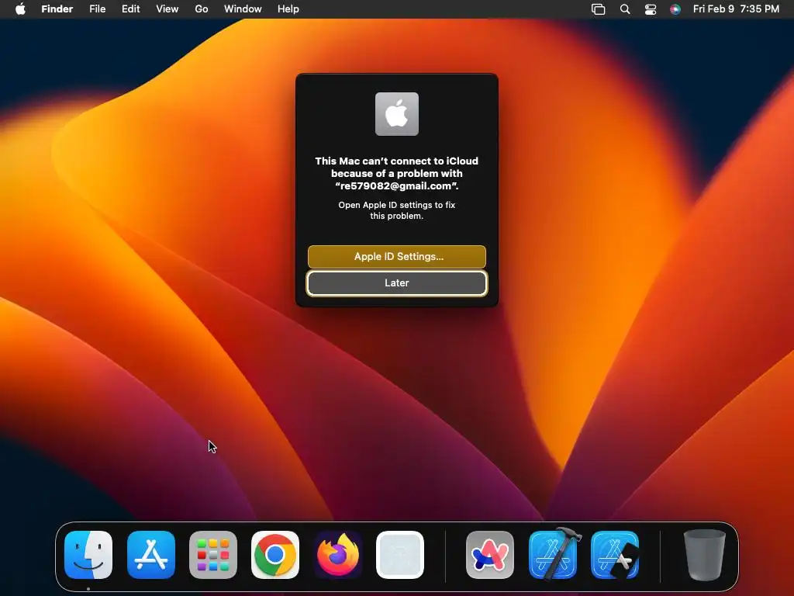The image size is (794, 596).
Task: Open the Trash in the Dock
Action: tap(704, 555)
